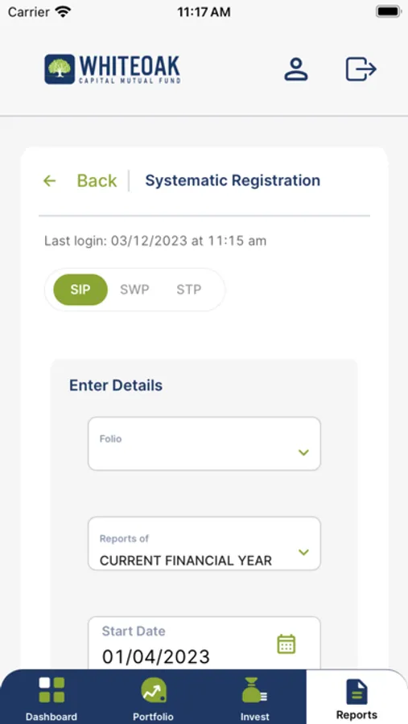Switch to the STP option
The width and height of the screenshot is (408, 724).
pos(188,290)
